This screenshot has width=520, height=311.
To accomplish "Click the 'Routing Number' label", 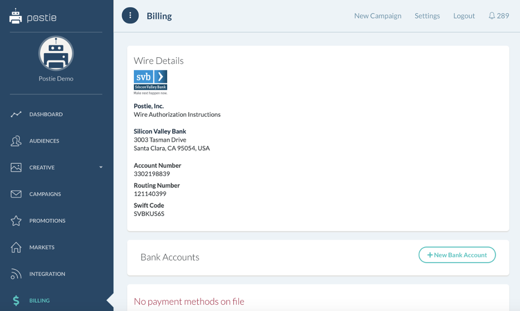I will [157, 185].
